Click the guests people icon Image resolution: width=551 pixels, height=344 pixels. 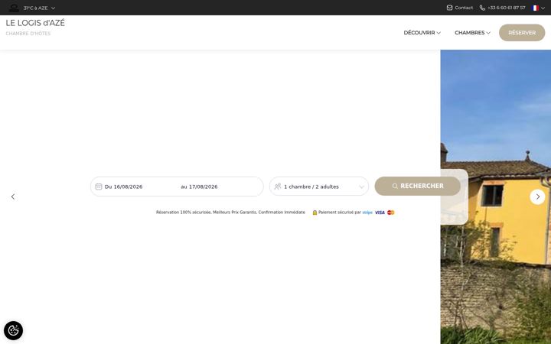[278, 187]
